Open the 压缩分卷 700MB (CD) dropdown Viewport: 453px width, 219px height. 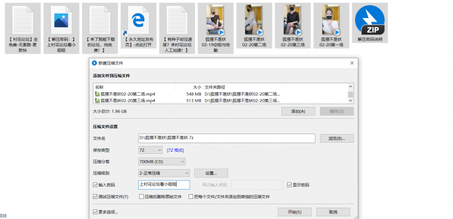click(x=162, y=162)
